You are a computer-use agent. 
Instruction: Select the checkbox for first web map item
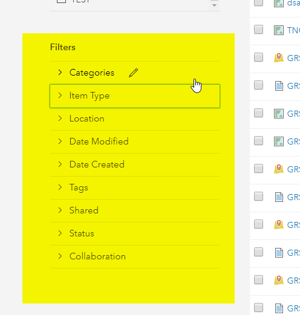[258, 57]
